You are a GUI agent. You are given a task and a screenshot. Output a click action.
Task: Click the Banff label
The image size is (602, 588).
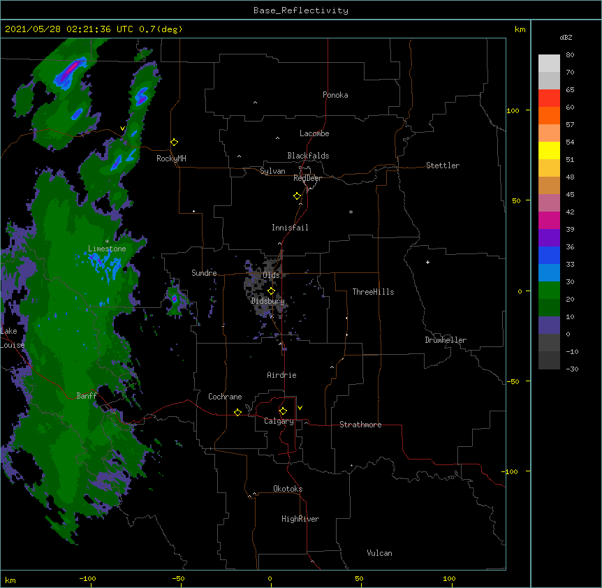click(x=87, y=396)
